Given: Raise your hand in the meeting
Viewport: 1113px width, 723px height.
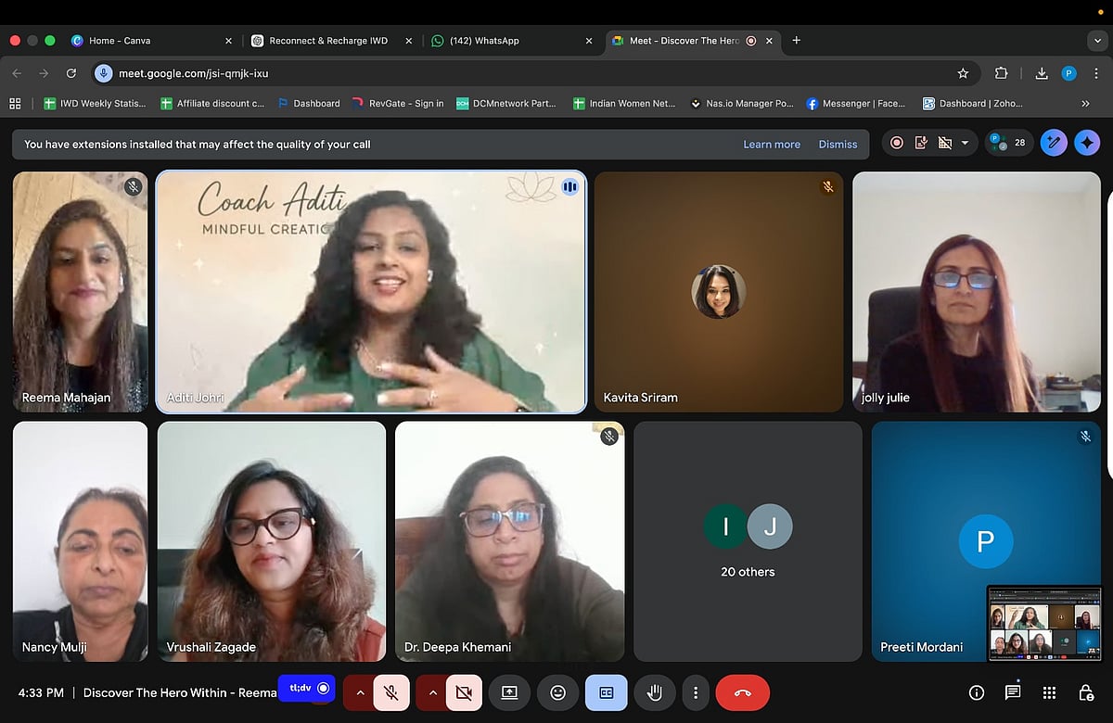Looking at the screenshot, I should click(x=654, y=692).
